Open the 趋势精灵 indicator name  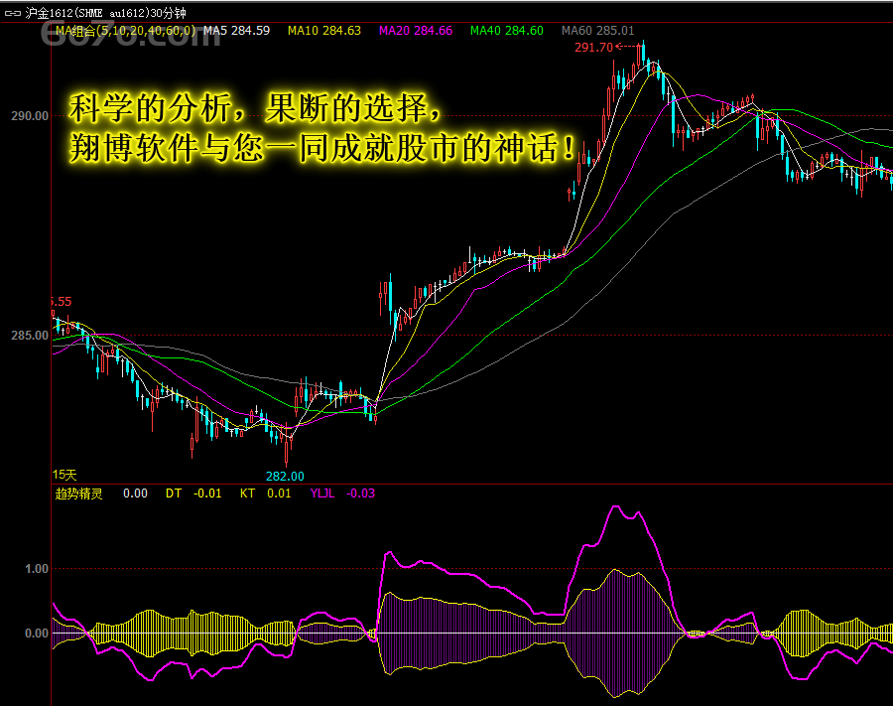78,494
